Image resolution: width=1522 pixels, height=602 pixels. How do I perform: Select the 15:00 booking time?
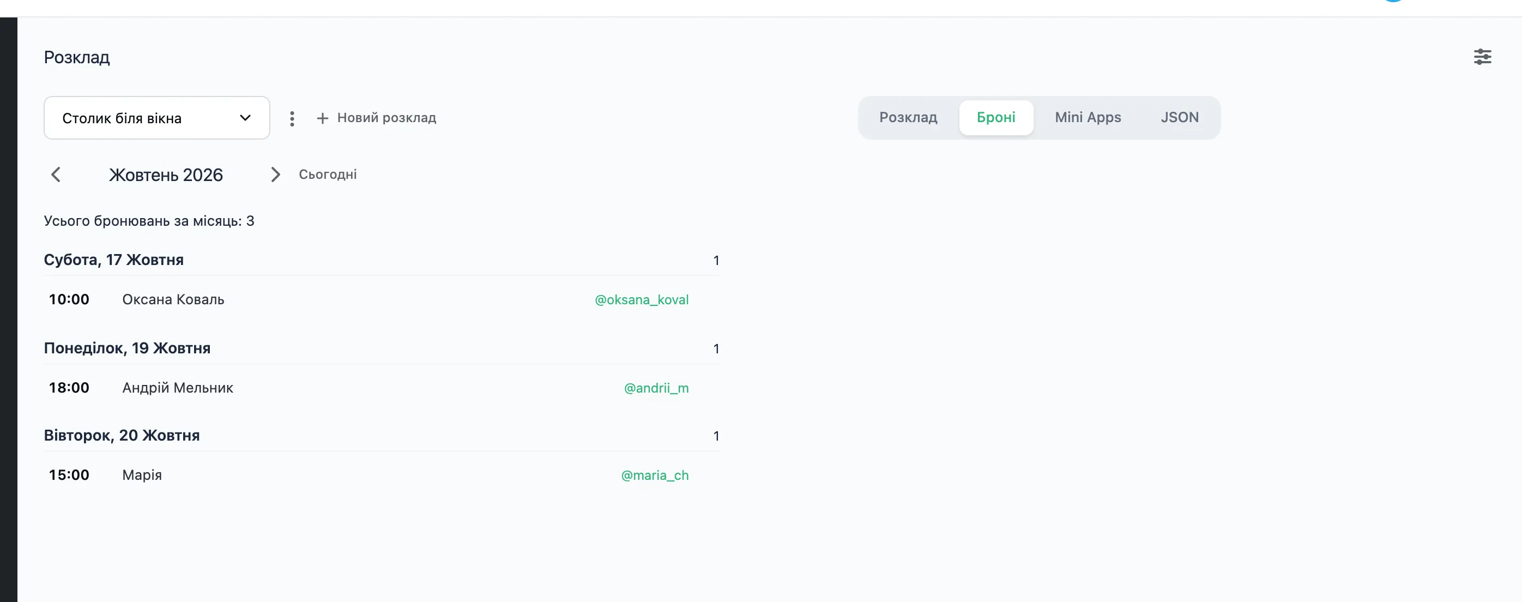[69, 475]
